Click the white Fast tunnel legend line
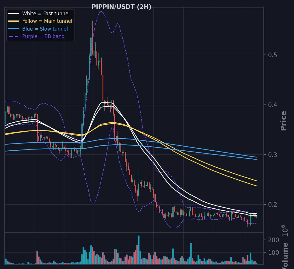 point(14,14)
